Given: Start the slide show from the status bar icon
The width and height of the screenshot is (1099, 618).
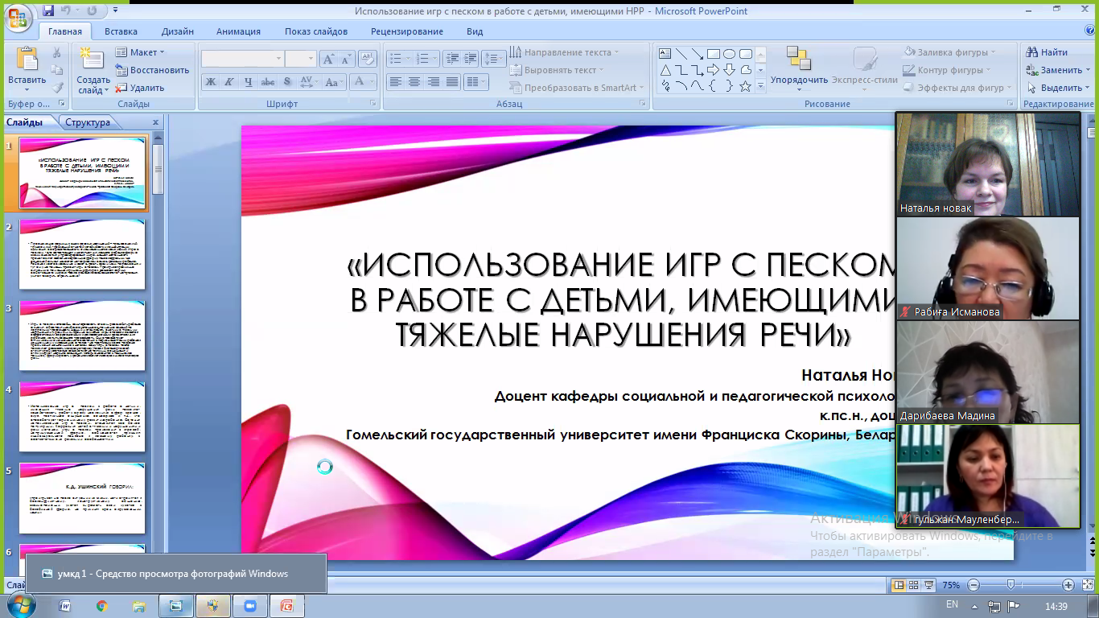Looking at the screenshot, I should point(929,585).
